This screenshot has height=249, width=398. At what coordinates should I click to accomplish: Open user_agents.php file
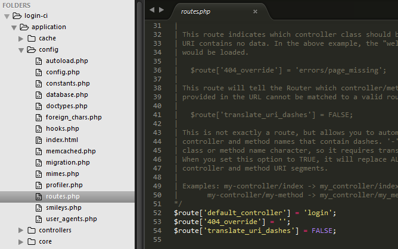click(71, 219)
